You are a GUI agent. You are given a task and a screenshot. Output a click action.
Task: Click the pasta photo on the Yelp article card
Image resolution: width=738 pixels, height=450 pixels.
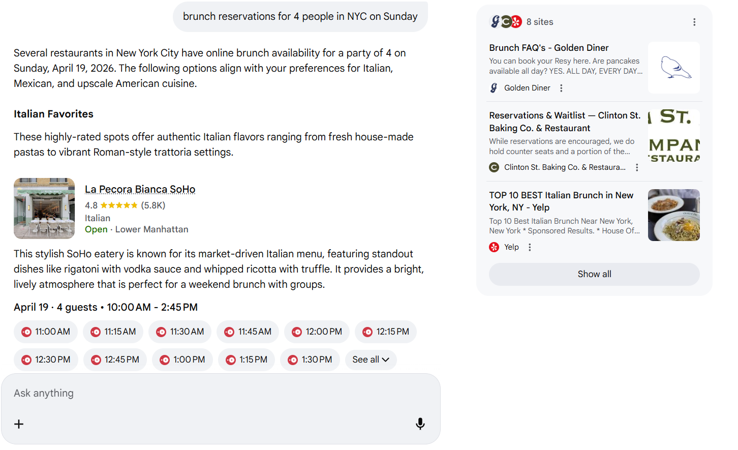(673, 215)
